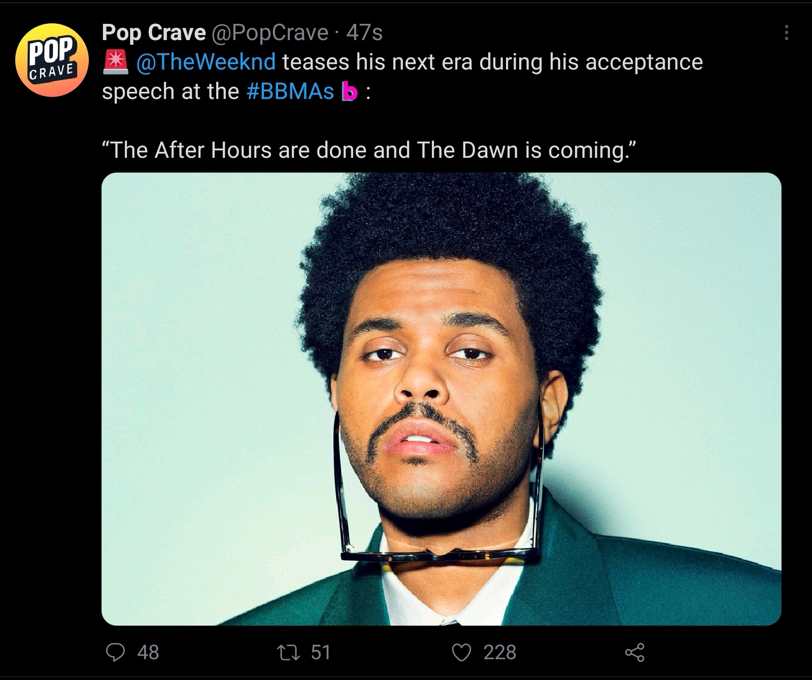Open the @TheWeeknd mention link
Viewport: 812px width, 680px height.
point(206,62)
